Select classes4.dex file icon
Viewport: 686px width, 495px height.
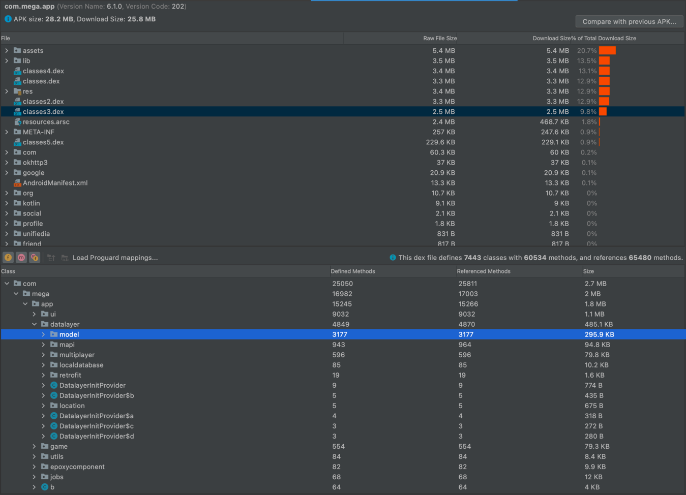[17, 71]
